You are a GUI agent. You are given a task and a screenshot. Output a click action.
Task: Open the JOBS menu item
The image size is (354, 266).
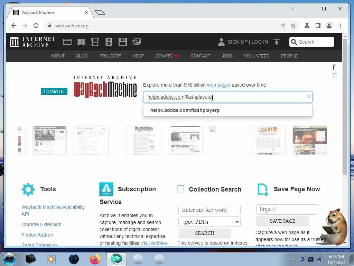point(227,56)
